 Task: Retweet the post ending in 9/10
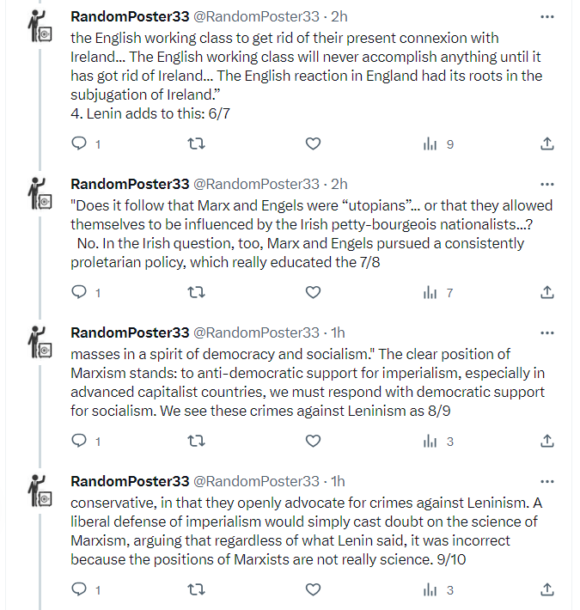pos(196,589)
